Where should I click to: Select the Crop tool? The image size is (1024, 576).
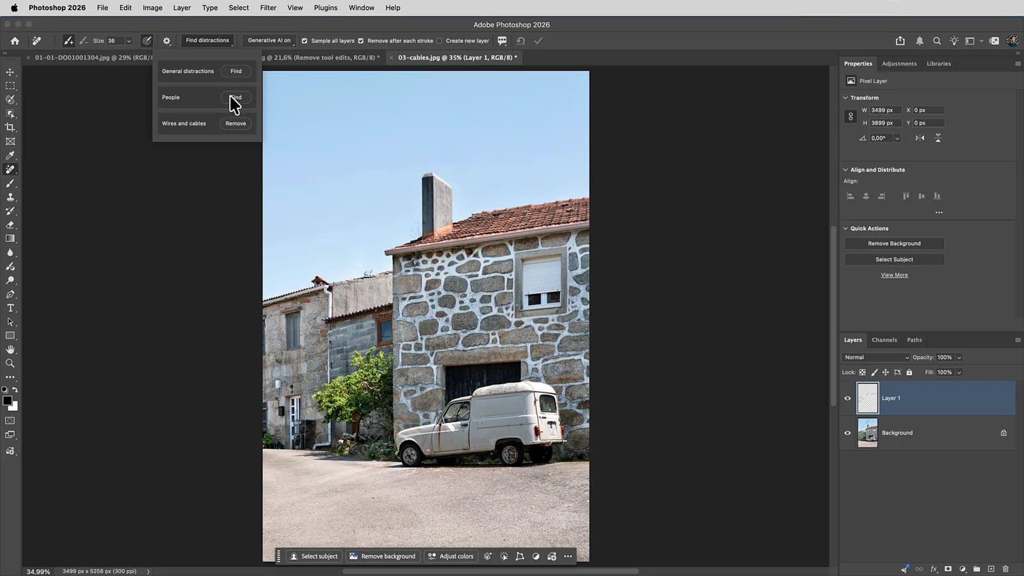(10, 127)
